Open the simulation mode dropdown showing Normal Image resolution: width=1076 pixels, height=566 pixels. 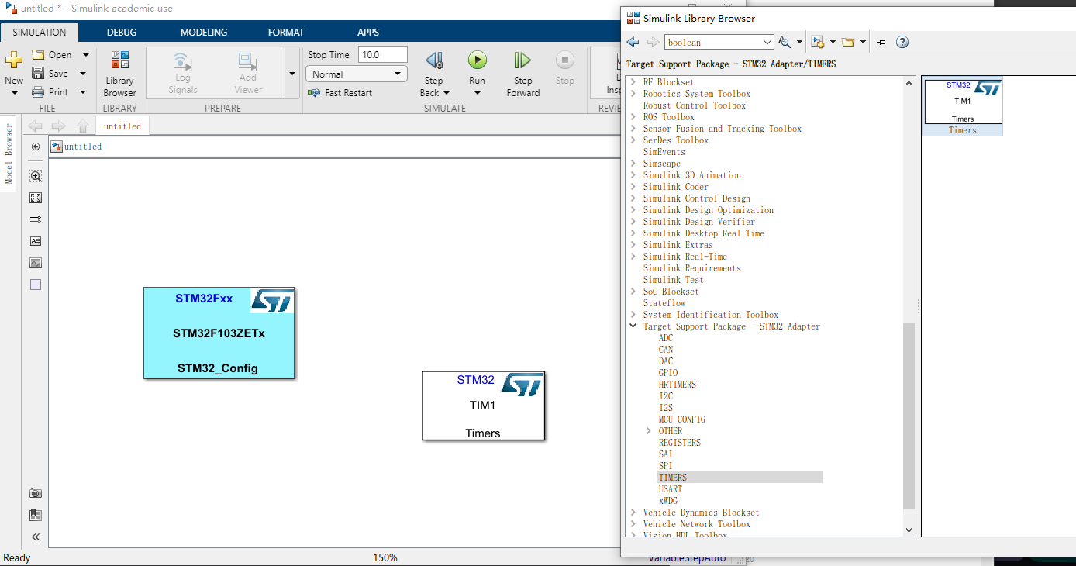point(356,73)
